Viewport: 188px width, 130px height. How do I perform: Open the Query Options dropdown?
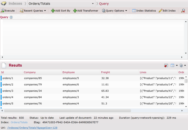114,11
